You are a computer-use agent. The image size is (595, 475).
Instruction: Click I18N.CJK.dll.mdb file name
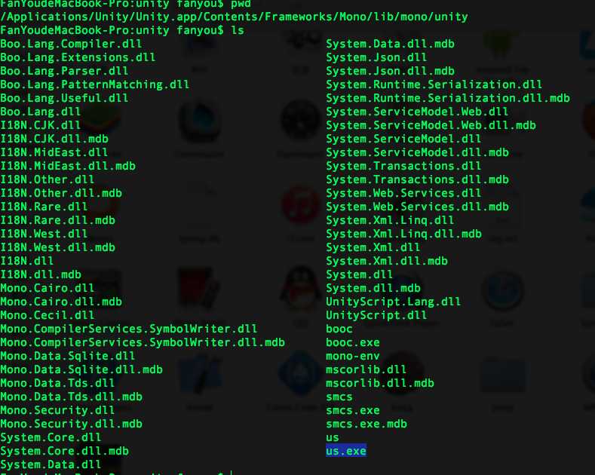click(x=54, y=139)
